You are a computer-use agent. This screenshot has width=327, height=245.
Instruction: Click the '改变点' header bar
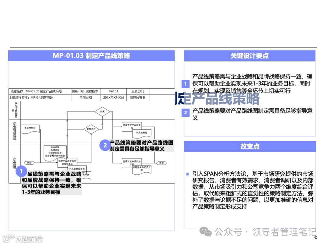click(x=250, y=146)
